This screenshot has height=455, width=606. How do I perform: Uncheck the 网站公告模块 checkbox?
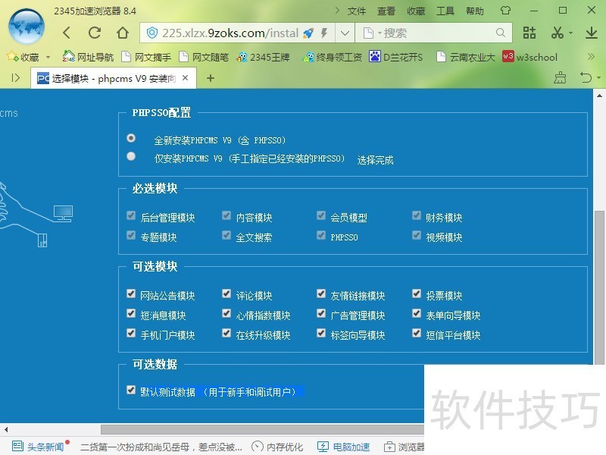coord(132,293)
